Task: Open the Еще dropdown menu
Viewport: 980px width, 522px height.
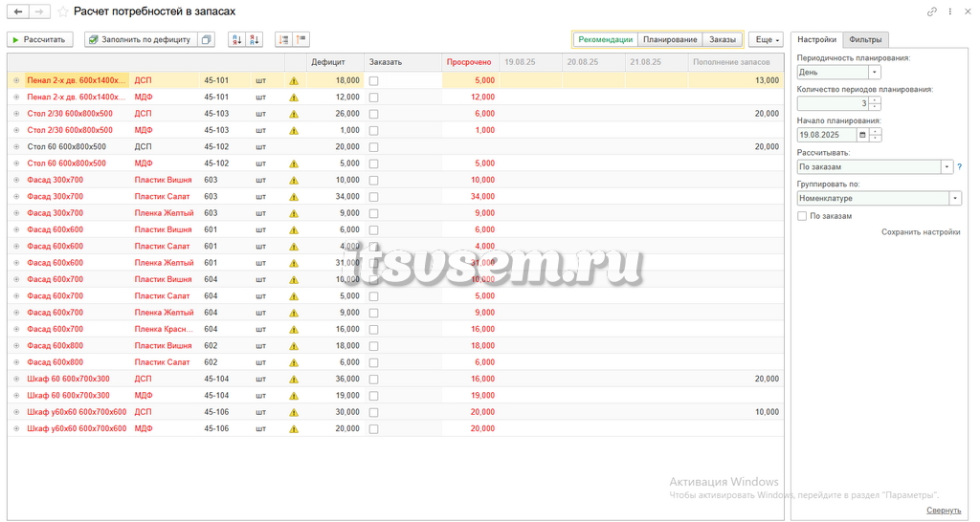Action: (766, 39)
